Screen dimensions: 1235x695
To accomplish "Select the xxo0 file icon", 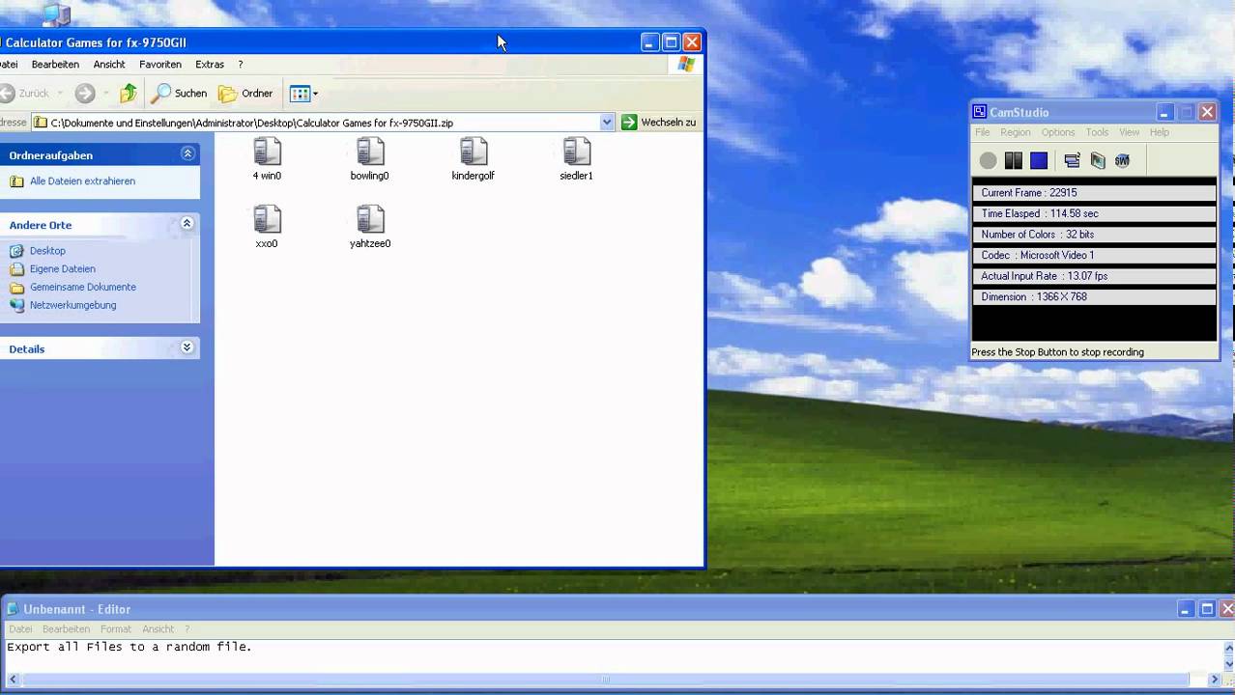I will 267,220.
